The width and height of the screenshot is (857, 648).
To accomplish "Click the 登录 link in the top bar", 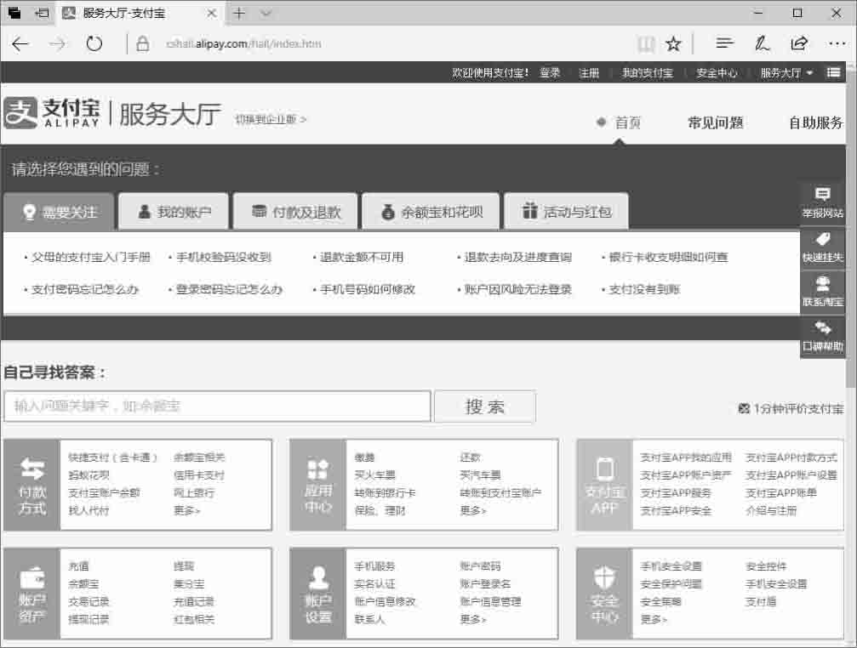I will tap(550, 72).
